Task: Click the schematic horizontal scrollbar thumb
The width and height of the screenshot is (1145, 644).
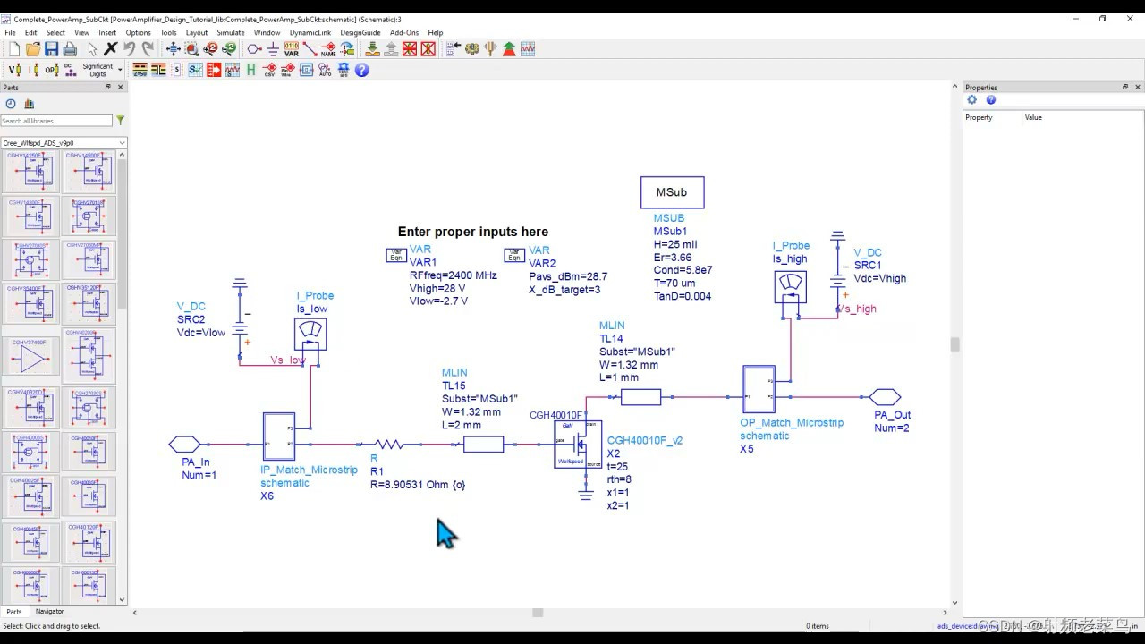Action: 538,613
